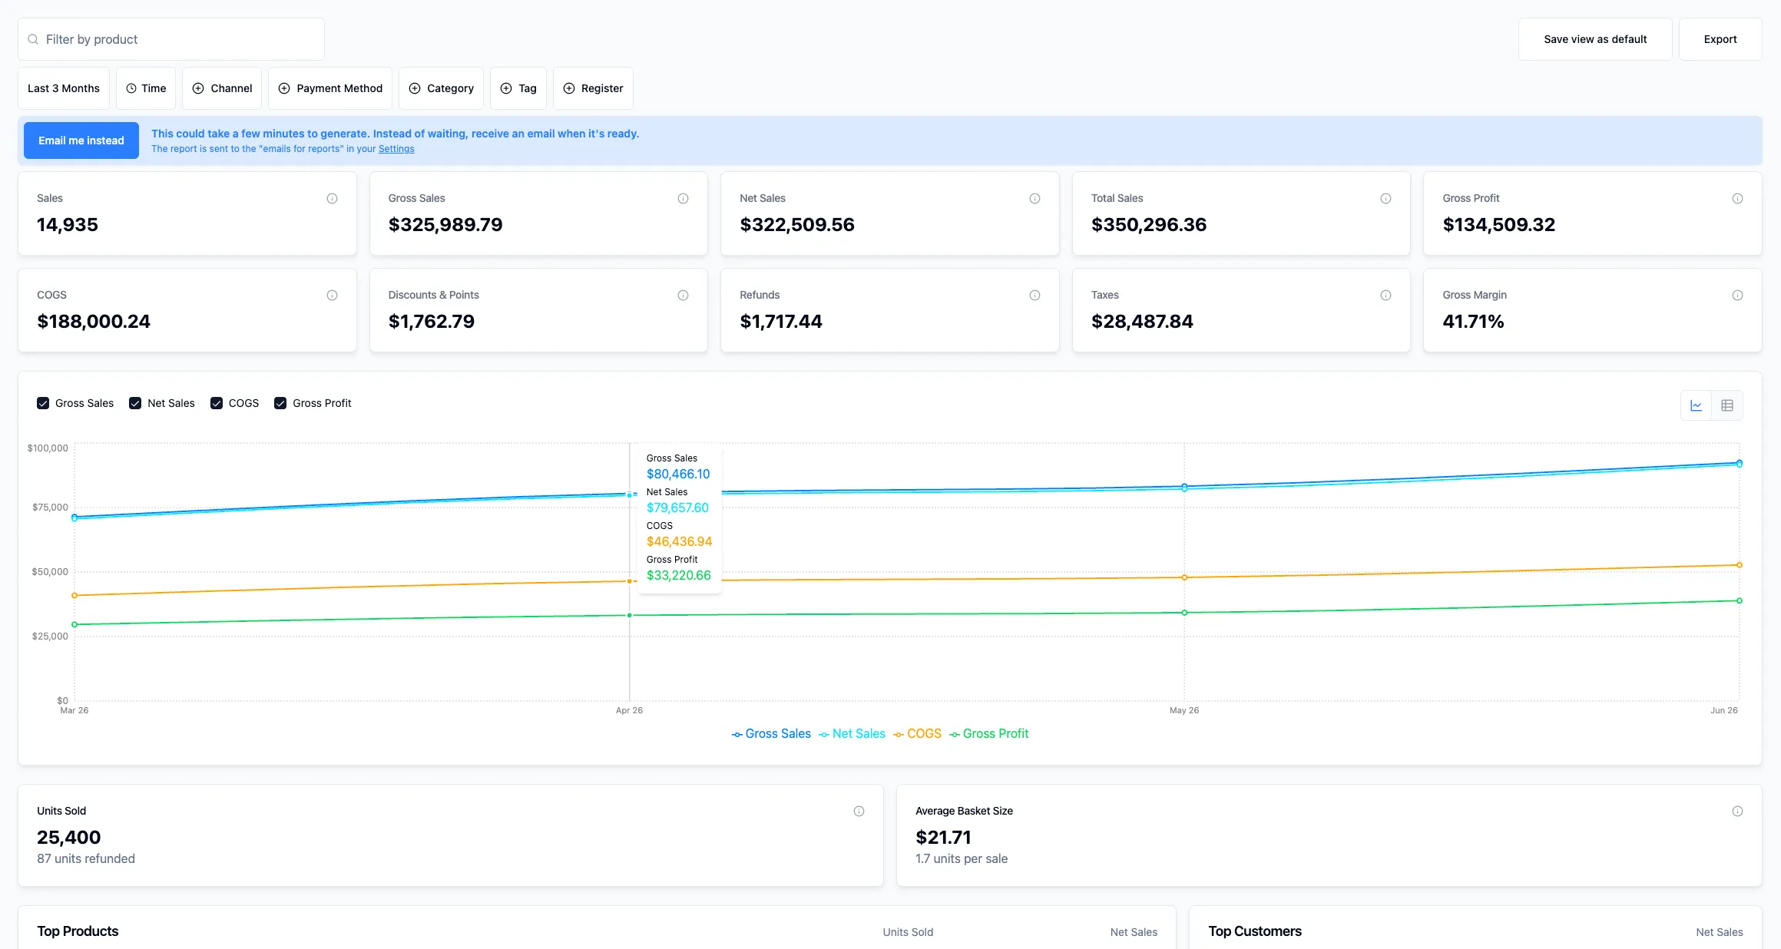Screen dimensions: 1781x949
Task: Open the Settings link in banner
Action: pyautogui.click(x=396, y=149)
